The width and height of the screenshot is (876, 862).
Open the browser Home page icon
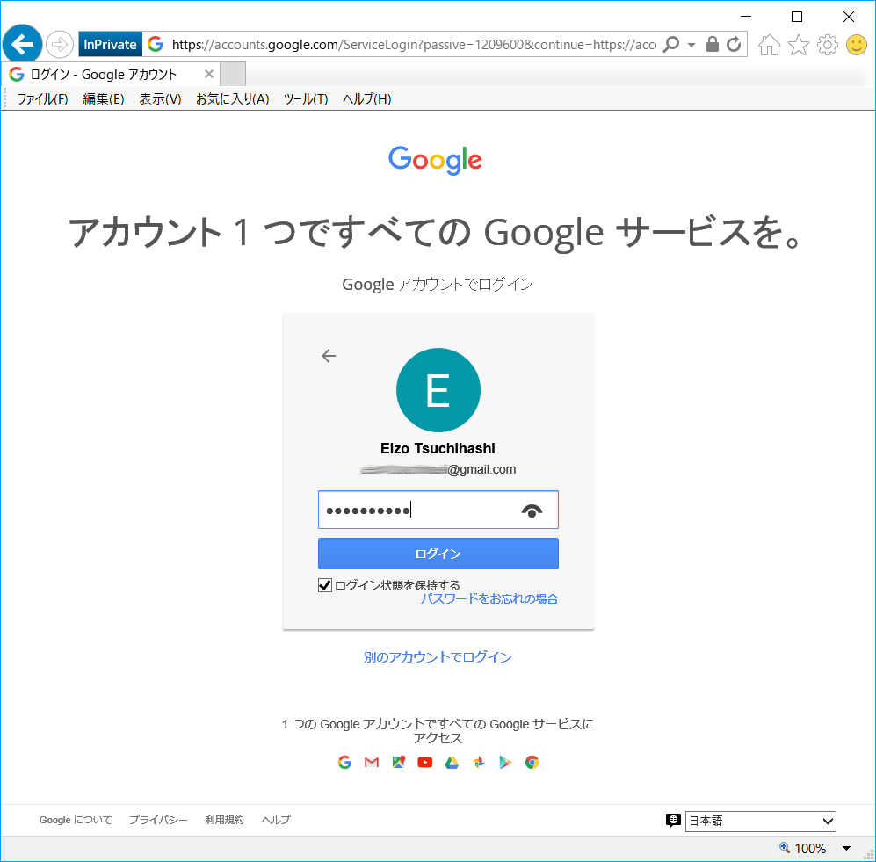[x=770, y=45]
